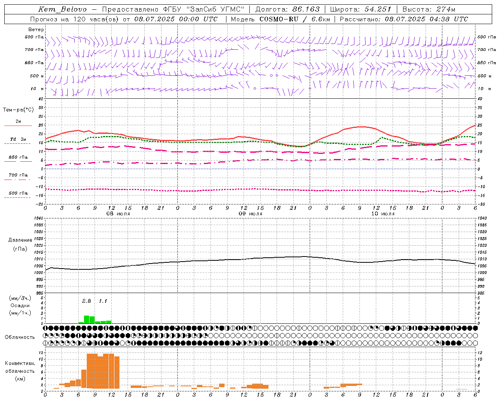Click the Осадки precipitation label
498x398 pixels.
[20, 305]
